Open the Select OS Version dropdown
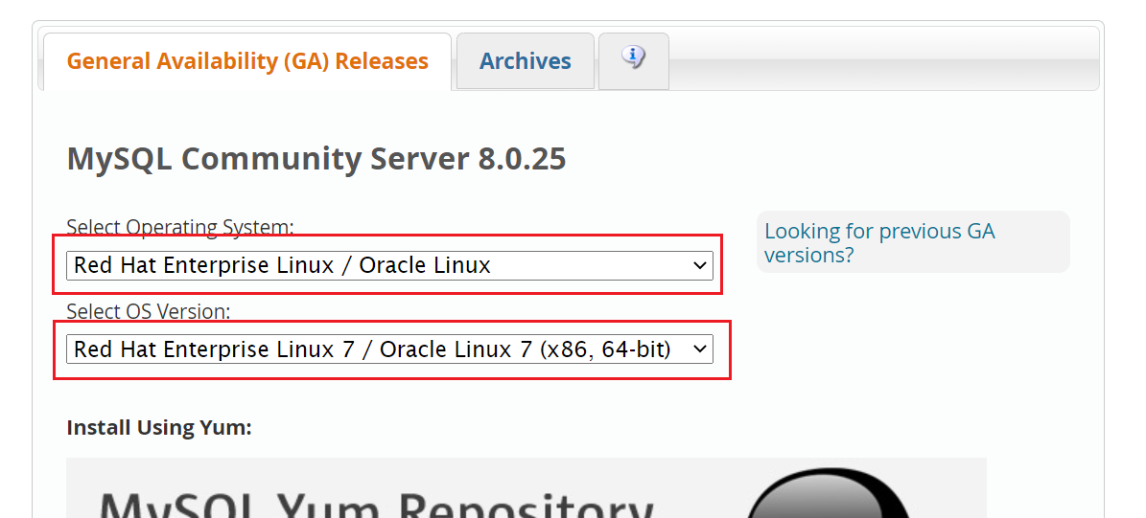Viewport: 1146px width, 518px height. 389,349
